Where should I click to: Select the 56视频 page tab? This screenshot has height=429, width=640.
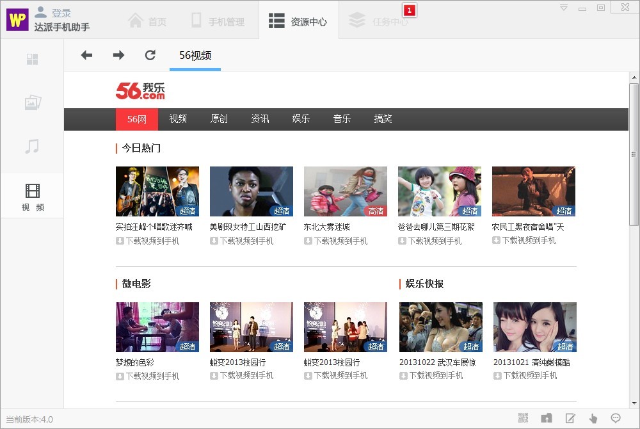pyautogui.click(x=195, y=56)
